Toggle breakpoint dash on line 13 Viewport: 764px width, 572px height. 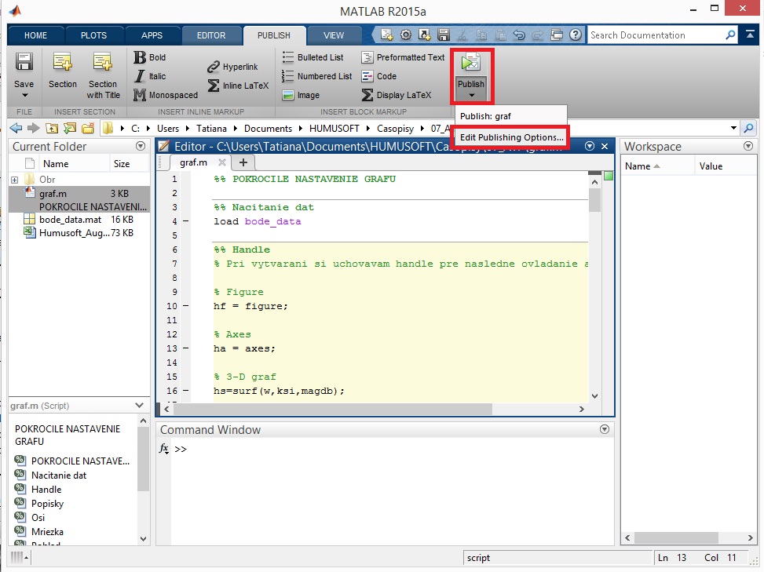(185, 348)
